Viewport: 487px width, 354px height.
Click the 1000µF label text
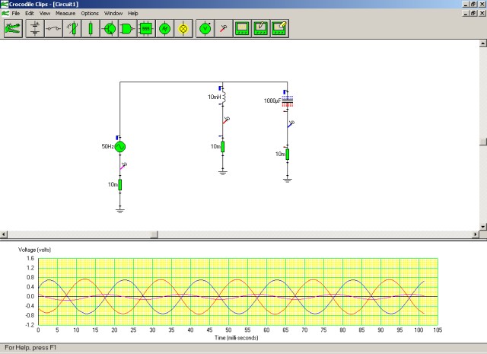click(x=272, y=100)
